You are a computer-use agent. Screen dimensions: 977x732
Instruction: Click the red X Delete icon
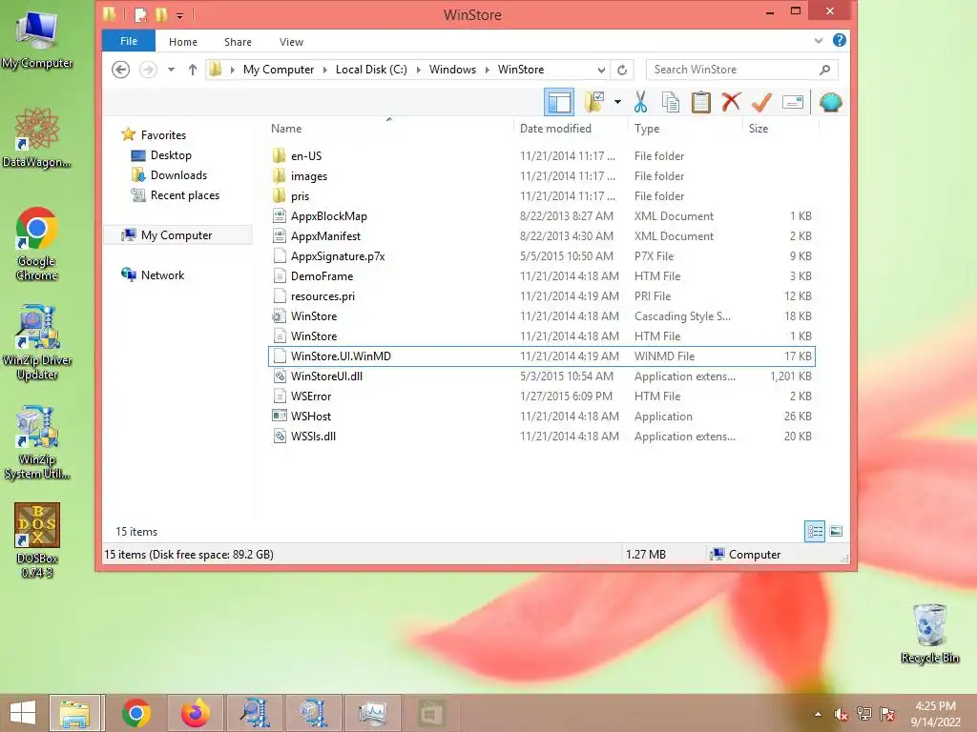coord(731,102)
